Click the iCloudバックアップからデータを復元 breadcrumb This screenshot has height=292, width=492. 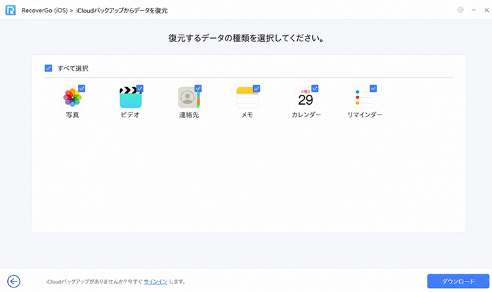tap(122, 10)
